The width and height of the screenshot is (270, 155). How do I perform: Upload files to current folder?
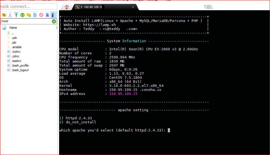(x=16, y=15)
